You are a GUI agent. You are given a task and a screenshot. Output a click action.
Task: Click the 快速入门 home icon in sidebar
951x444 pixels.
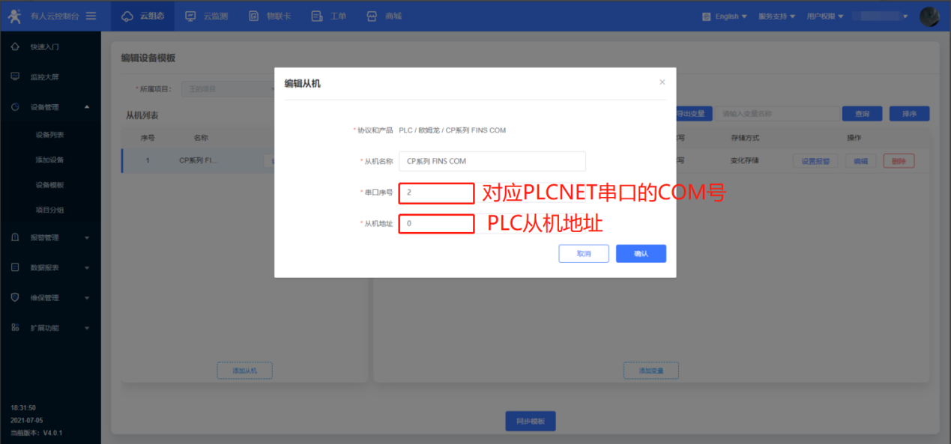[x=15, y=46]
